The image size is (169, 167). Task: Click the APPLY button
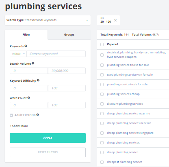(48, 138)
